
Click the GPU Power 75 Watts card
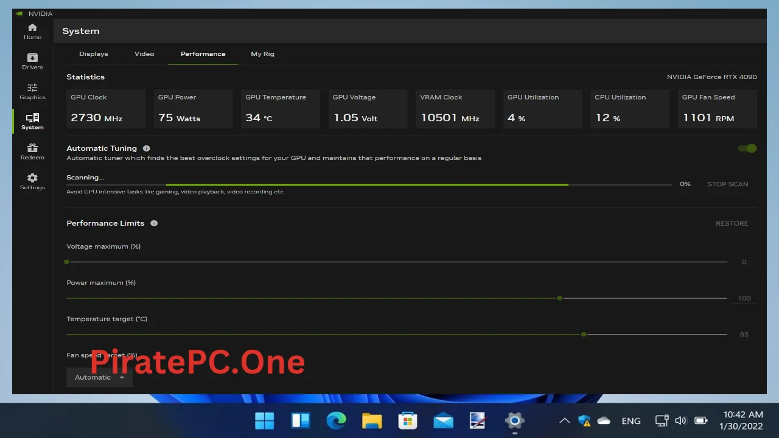pos(193,109)
